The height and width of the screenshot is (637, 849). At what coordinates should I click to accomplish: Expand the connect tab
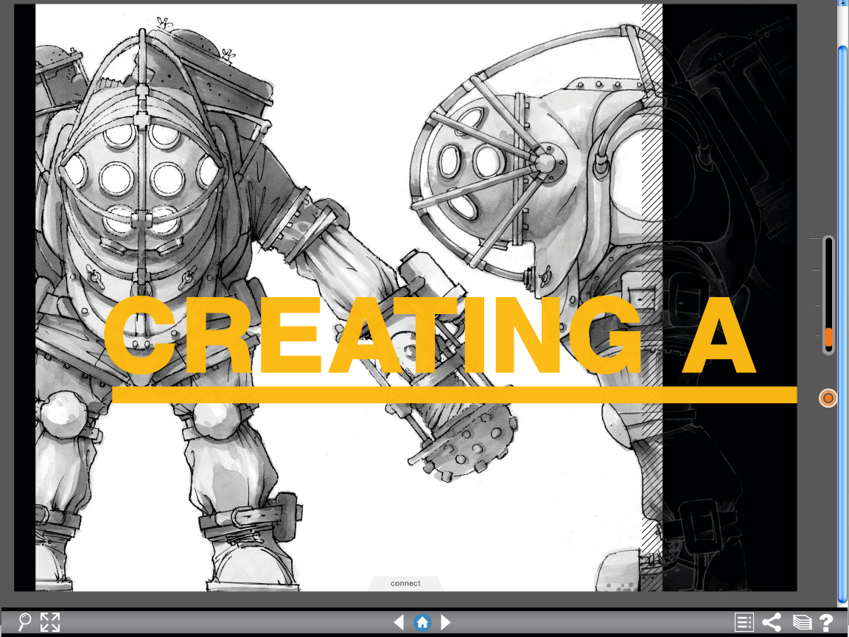tap(405, 583)
